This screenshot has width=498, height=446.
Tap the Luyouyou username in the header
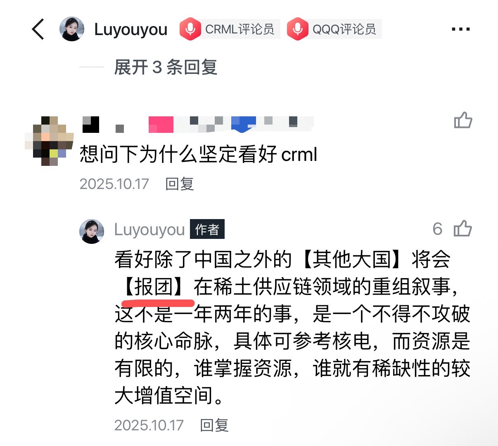130,29
